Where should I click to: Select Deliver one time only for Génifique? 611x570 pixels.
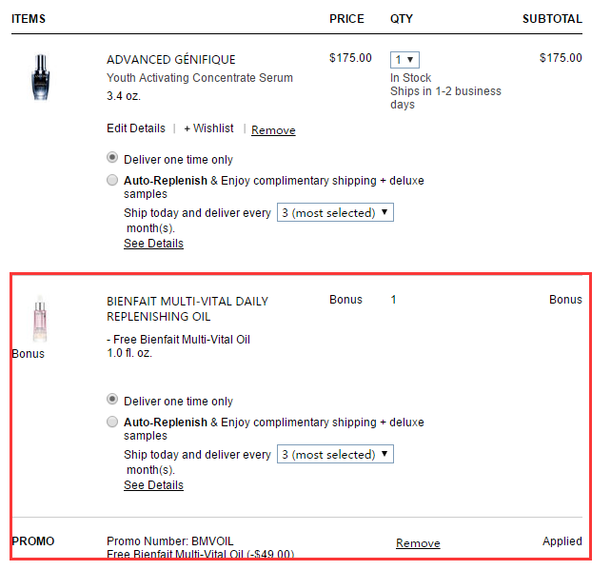pos(112,158)
